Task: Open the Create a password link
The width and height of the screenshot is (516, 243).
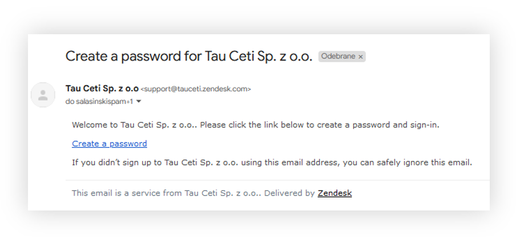Action: [x=109, y=144]
